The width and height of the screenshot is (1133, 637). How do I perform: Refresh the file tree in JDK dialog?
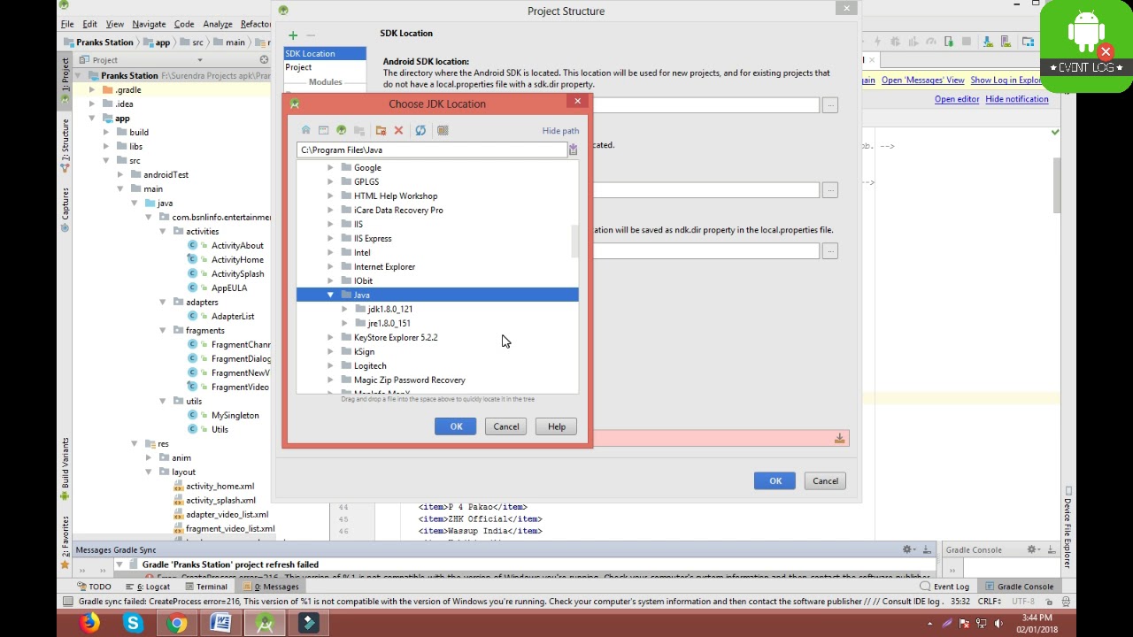(x=420, y=130)
